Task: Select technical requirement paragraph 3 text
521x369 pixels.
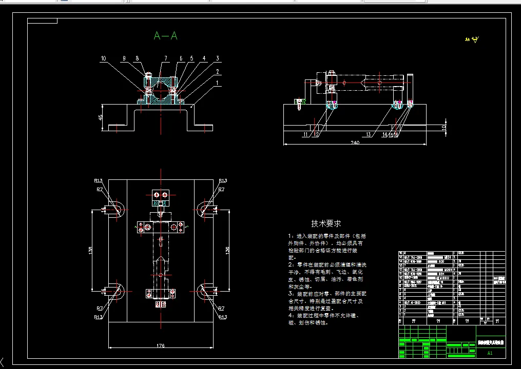Action: pos(327,301)
